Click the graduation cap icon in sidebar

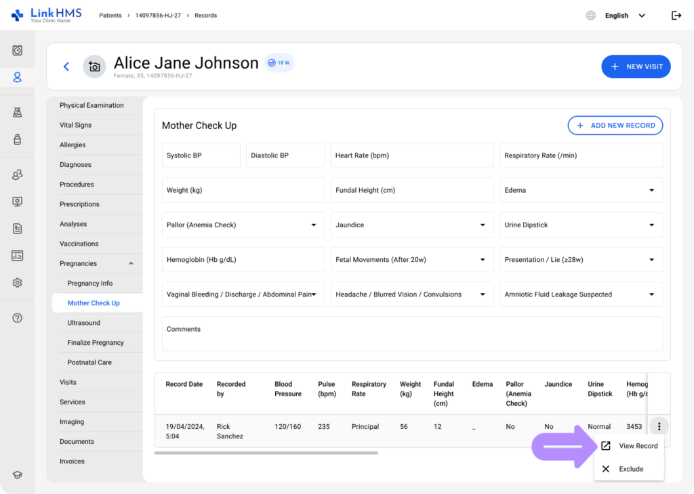pyautogui.click(x=18, y=475)
